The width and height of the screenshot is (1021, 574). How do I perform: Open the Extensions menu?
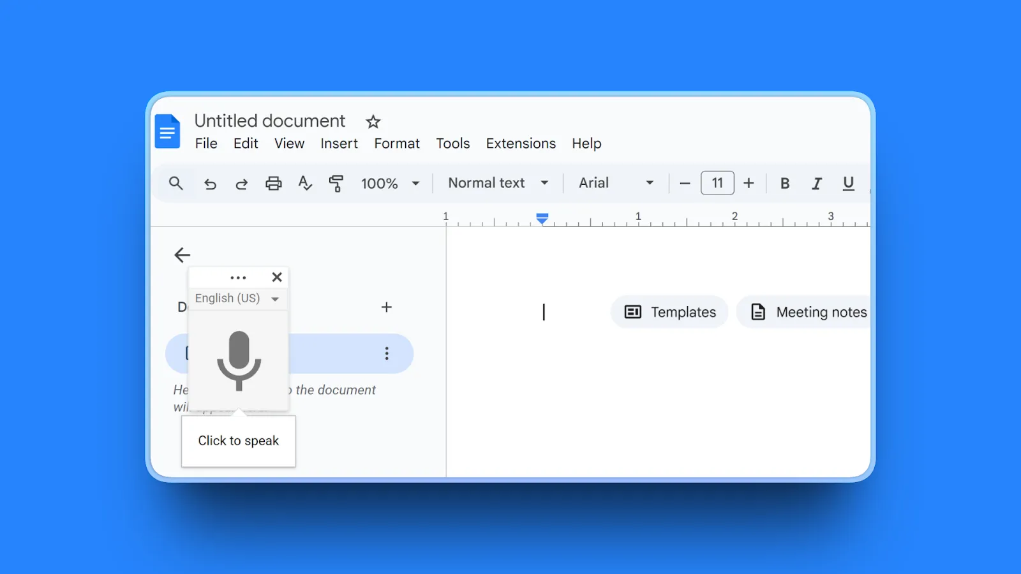tap(520, 143)
